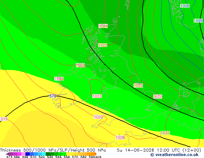Image resolution: width=204 pixels, height=158 pixels.
Task: Click the legend value 534
Action: pyautogui.click(x=50, y=157)
